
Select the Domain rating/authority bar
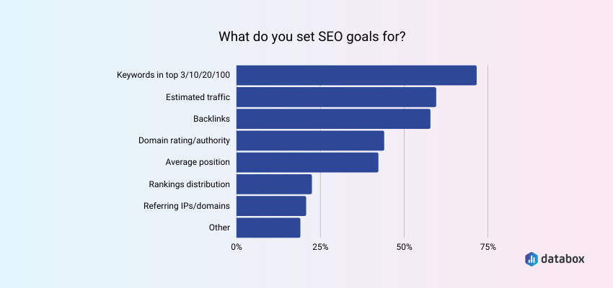pyautogui.click(x=310, y=140)
